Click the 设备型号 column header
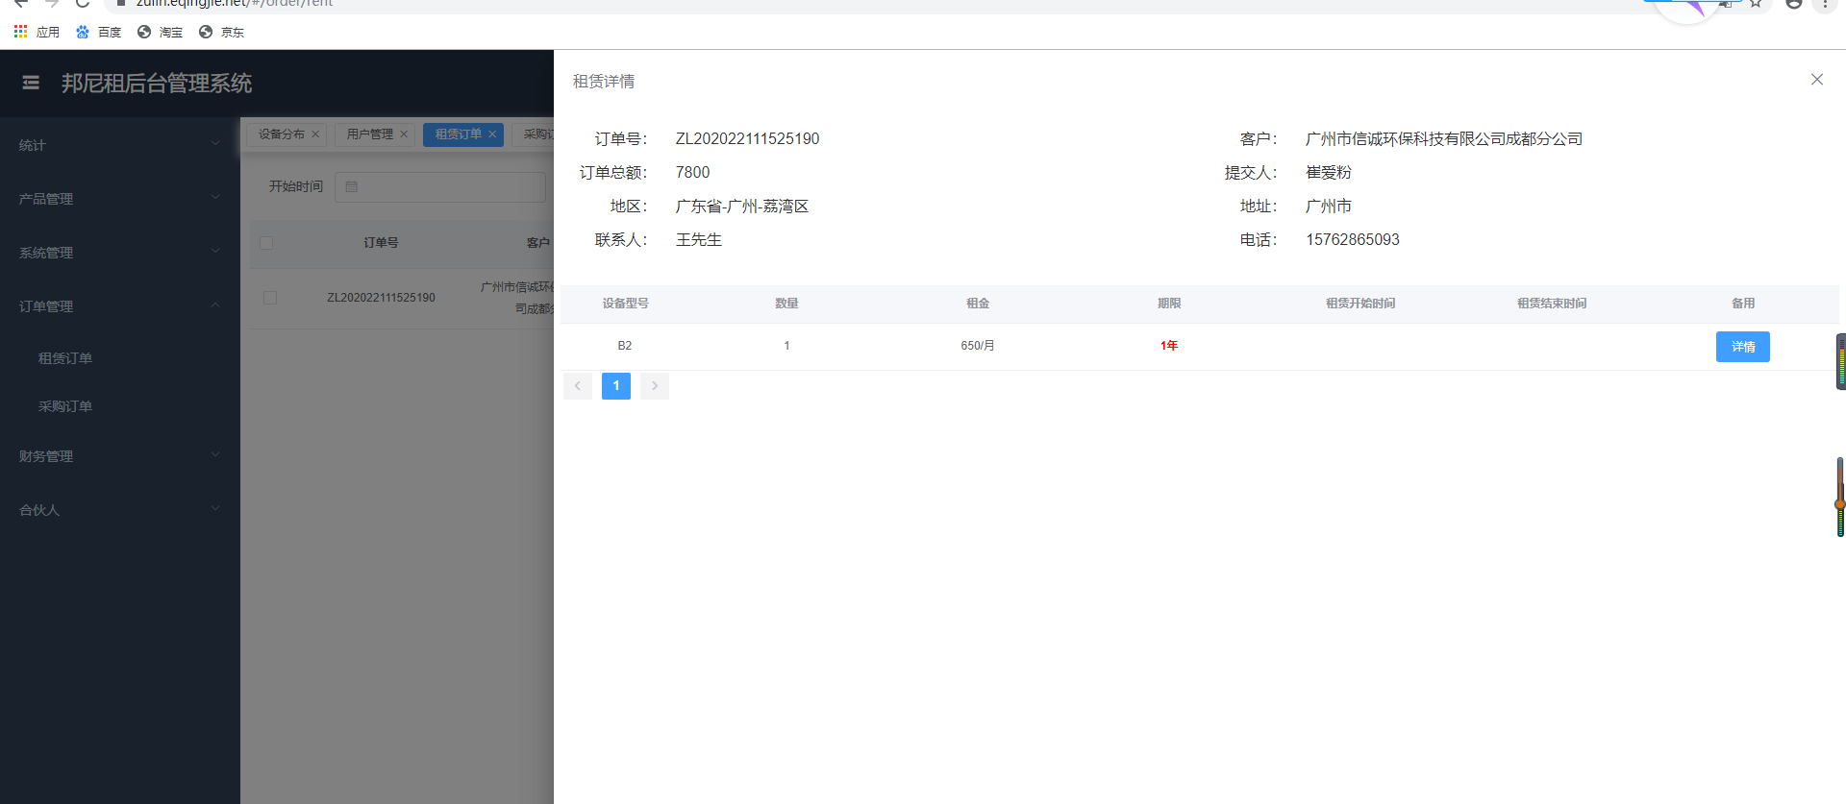 pyautogui.click(x=625, y=304)
